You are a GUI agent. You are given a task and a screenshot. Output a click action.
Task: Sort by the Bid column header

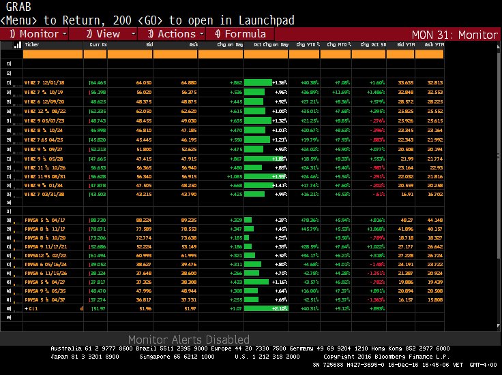coord(149,45)
